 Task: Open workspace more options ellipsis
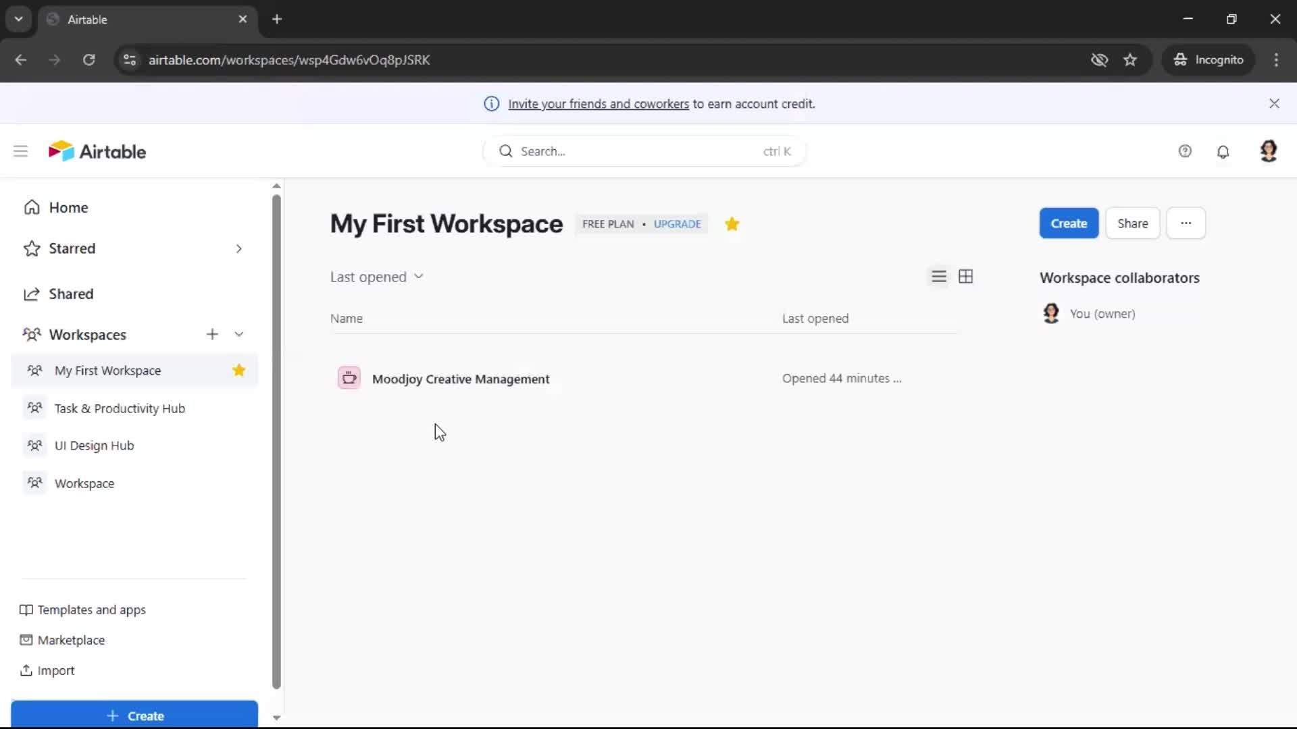pos(1186,223)
